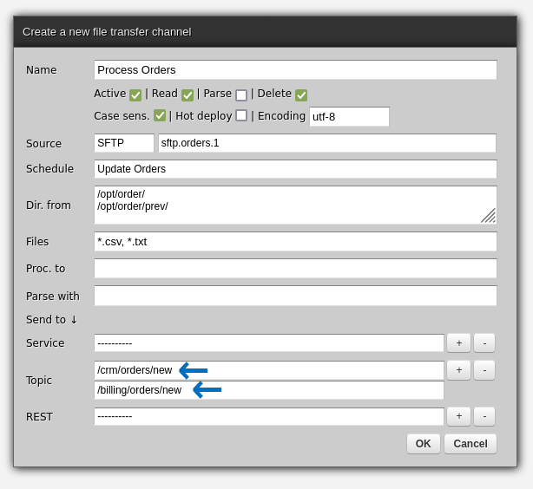Open the Schedule dropdown showing Update Orders
The image size is (533, 489).
point(295,169)
